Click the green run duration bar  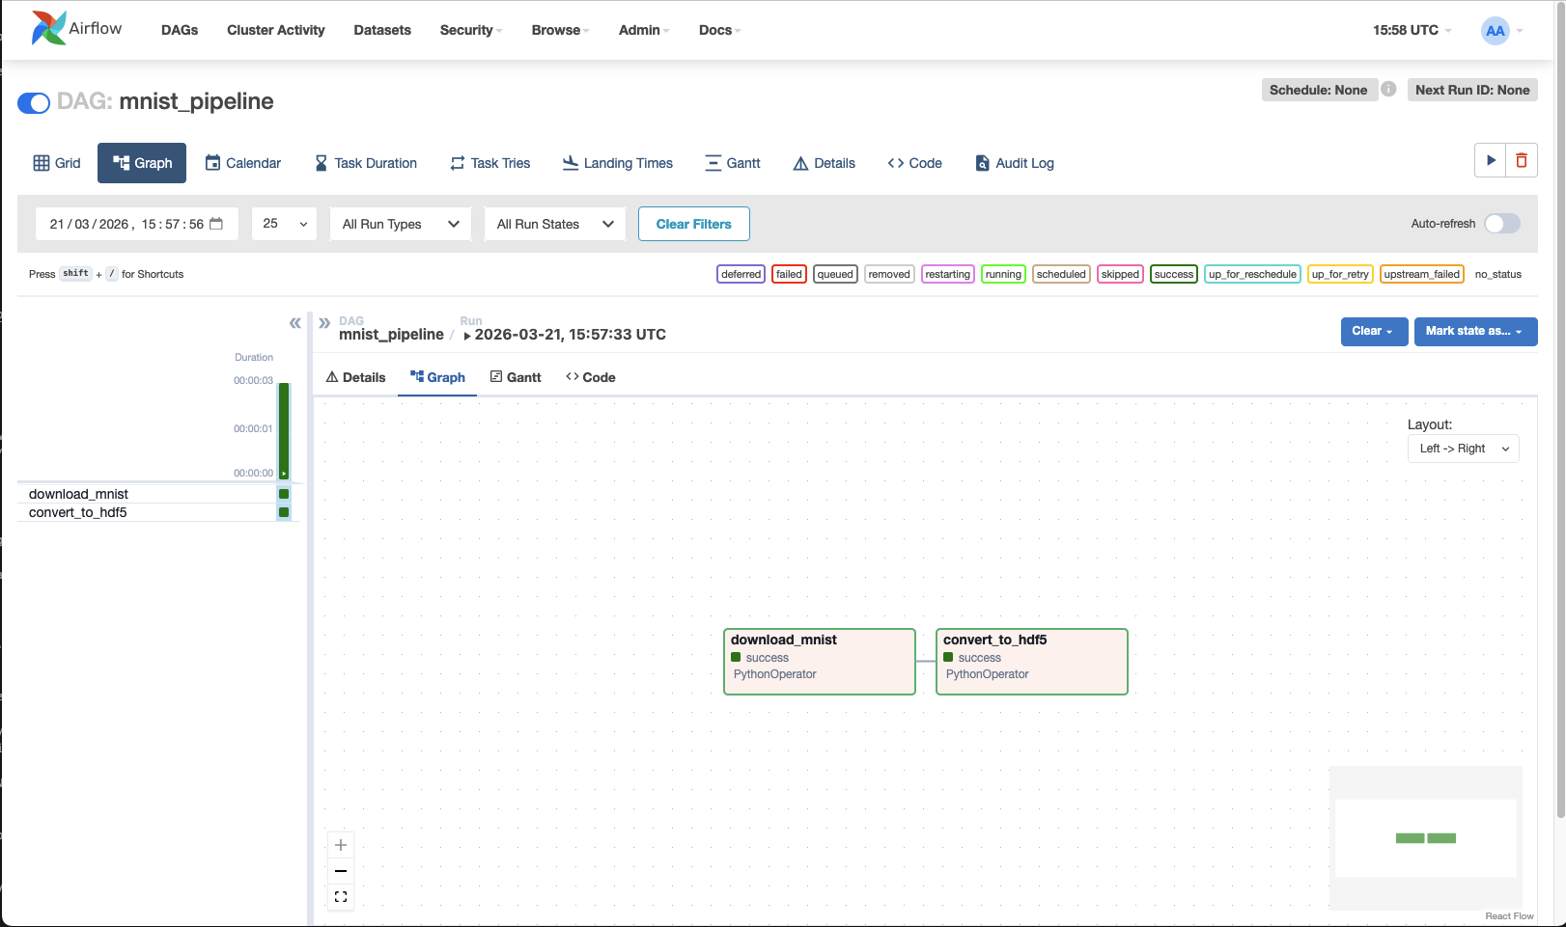pos(284,429)
